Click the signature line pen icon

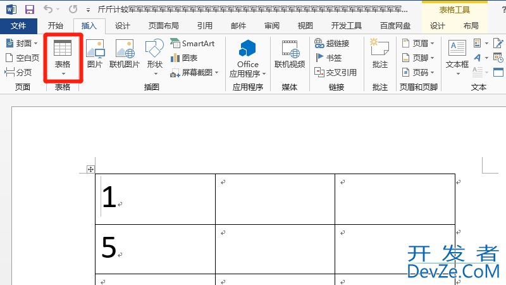point(498,43)
